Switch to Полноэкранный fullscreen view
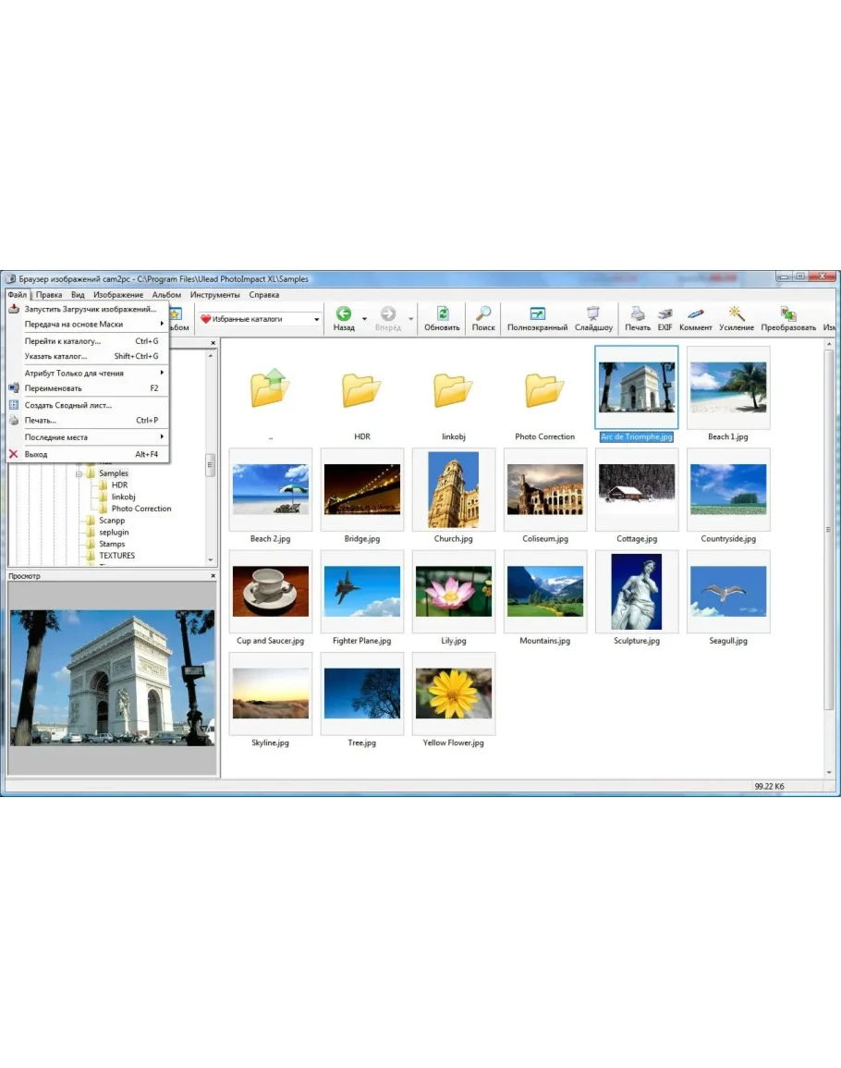The image size is (841, 1068). click(x=537, y=318)
